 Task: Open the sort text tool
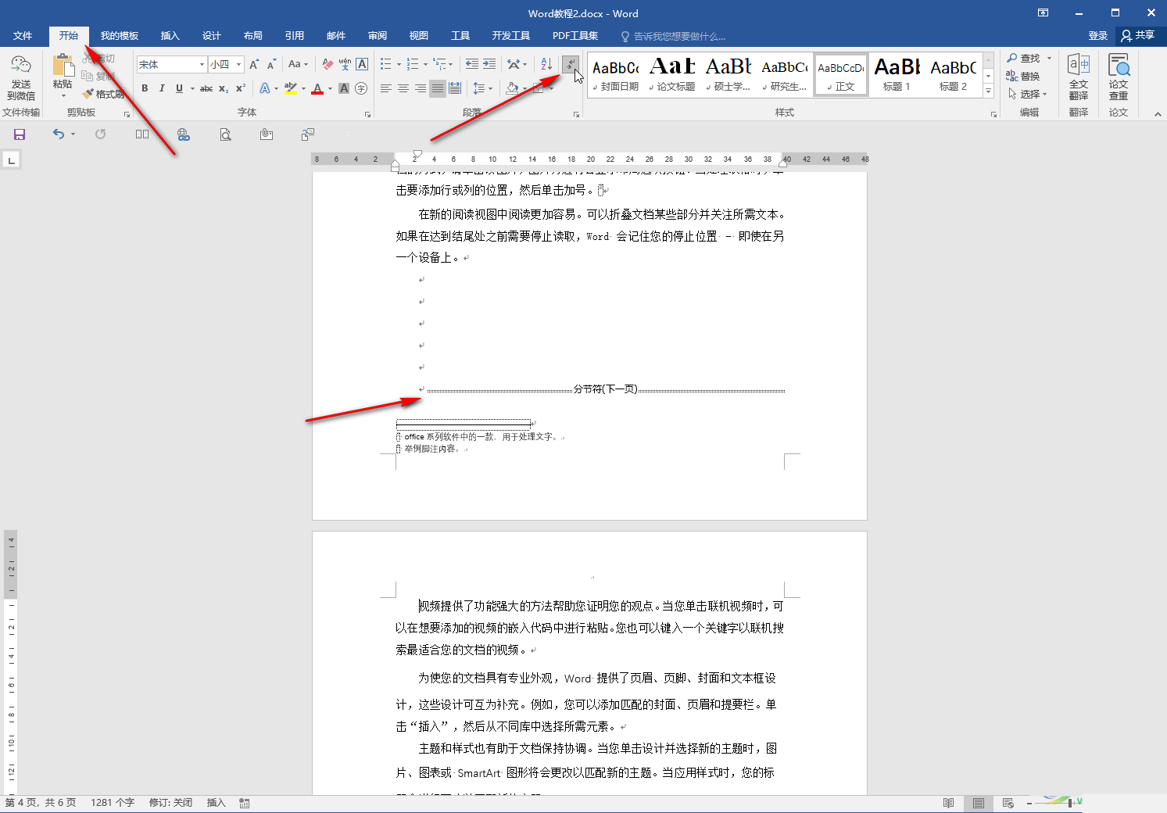click(545, 64)
